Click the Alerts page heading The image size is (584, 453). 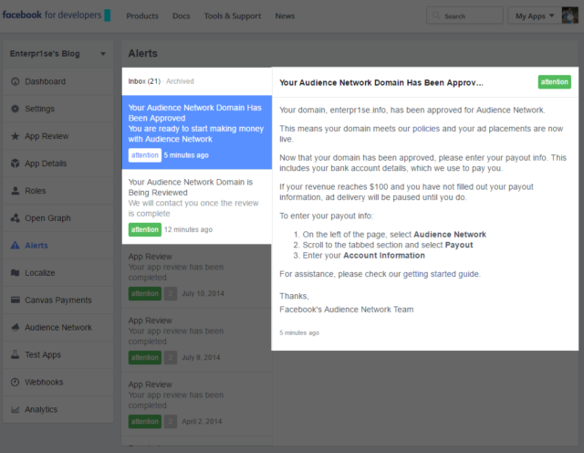point(143,53)
